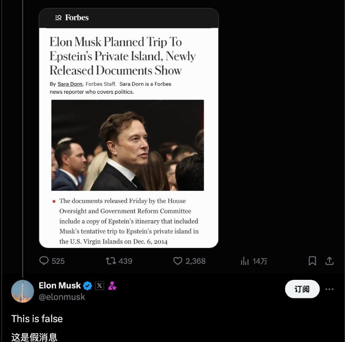
Task: Open the three-dot more options menu
Action: pos(329,289)
